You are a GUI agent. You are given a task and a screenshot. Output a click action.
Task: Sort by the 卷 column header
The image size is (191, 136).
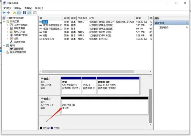tap(51, 18)
